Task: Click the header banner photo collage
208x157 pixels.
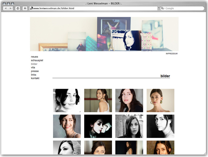Action: tap(104, 34)
